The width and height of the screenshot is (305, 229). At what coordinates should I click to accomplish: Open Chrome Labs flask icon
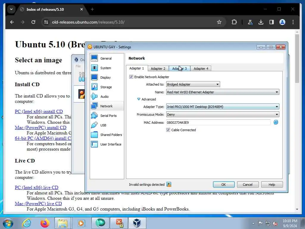pos(250,22)
